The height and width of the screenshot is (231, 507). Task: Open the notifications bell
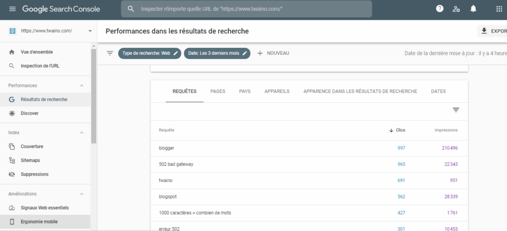point(473,9)
